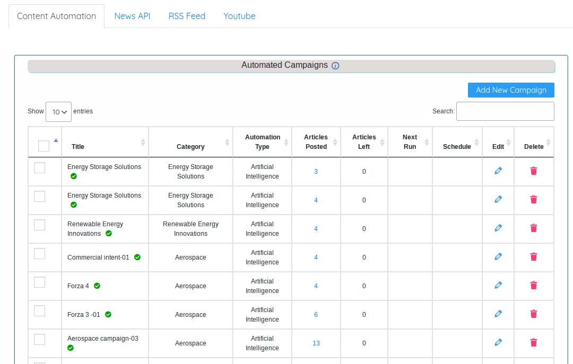573x364 pixels.
Task: Click Articles Left value for Aerospace campaign-03
Action: point(364,343)
